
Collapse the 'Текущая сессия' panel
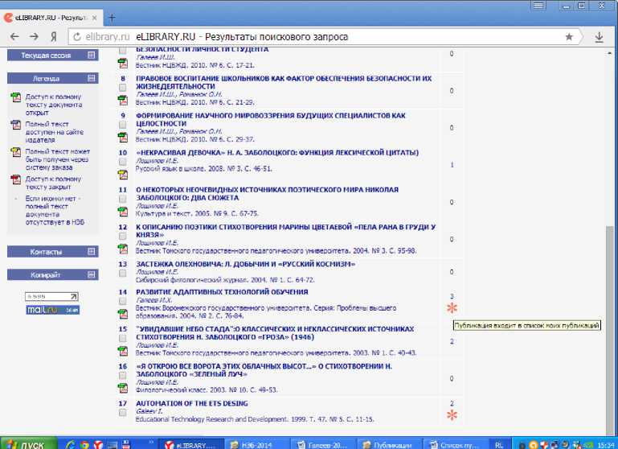coord(91,56)
